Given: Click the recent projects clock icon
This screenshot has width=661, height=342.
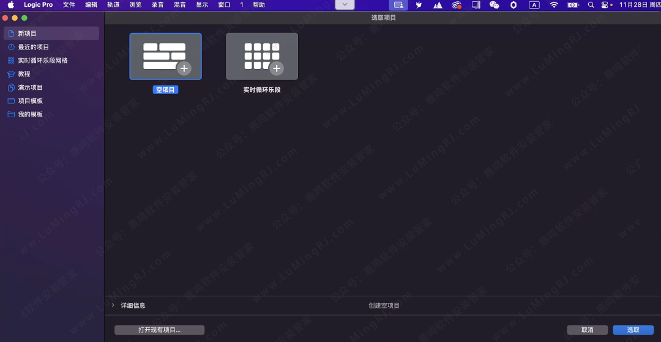Looking at the screenshot, I should (x=11, y=46).
